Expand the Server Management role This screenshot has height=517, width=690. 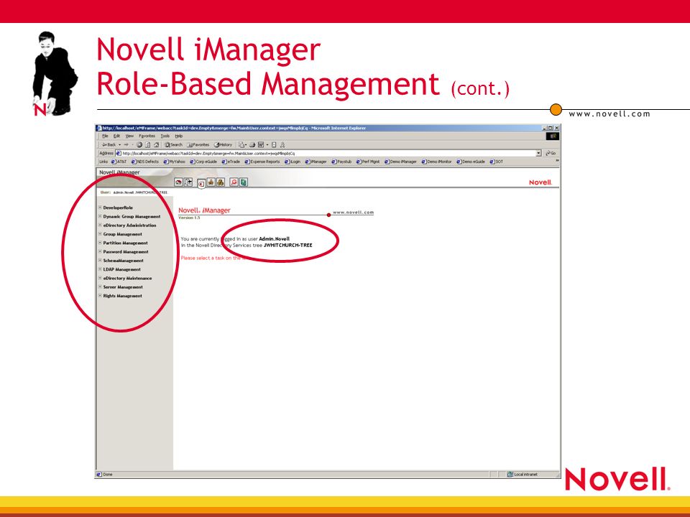[100, 287]
